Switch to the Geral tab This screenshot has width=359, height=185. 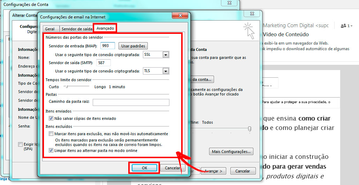(50, 29)
